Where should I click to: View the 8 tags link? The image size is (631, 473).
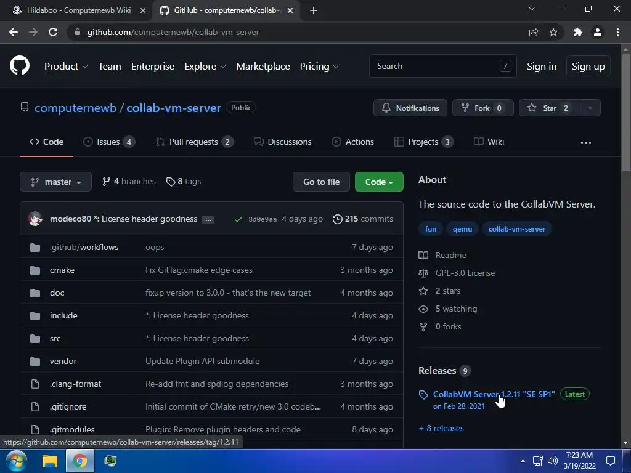coord(184,182)
